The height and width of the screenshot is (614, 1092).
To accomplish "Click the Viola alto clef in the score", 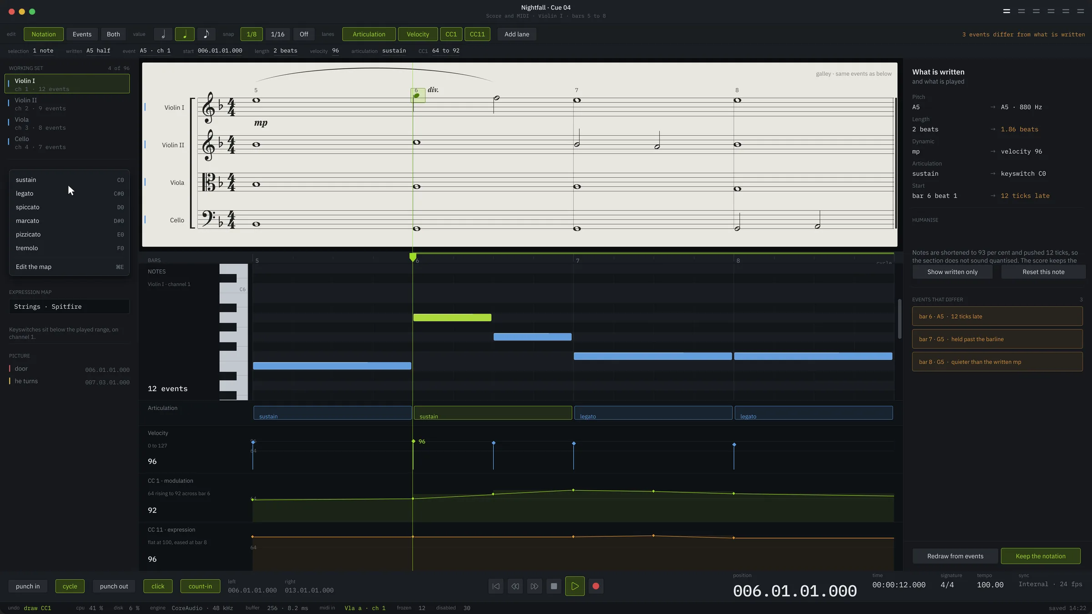I will click(x=208, y=182).
